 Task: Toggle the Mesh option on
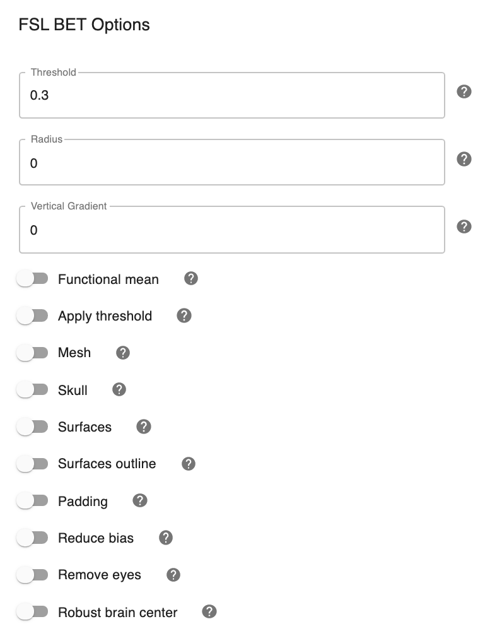click(32, 353)
